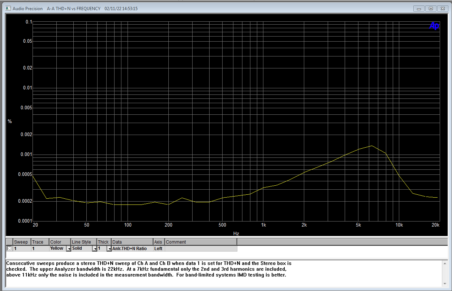Click the 0.002 Y-axis label

pyautogui.click(x=26, y=135)
